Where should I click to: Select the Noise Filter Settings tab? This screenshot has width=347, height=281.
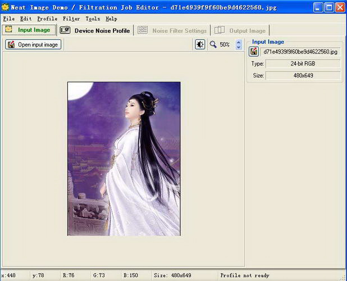[x=172, y=30]
